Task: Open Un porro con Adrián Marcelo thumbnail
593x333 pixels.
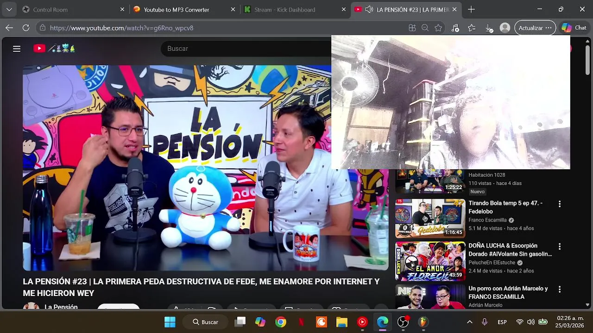Action: click(x=430, y=296)
